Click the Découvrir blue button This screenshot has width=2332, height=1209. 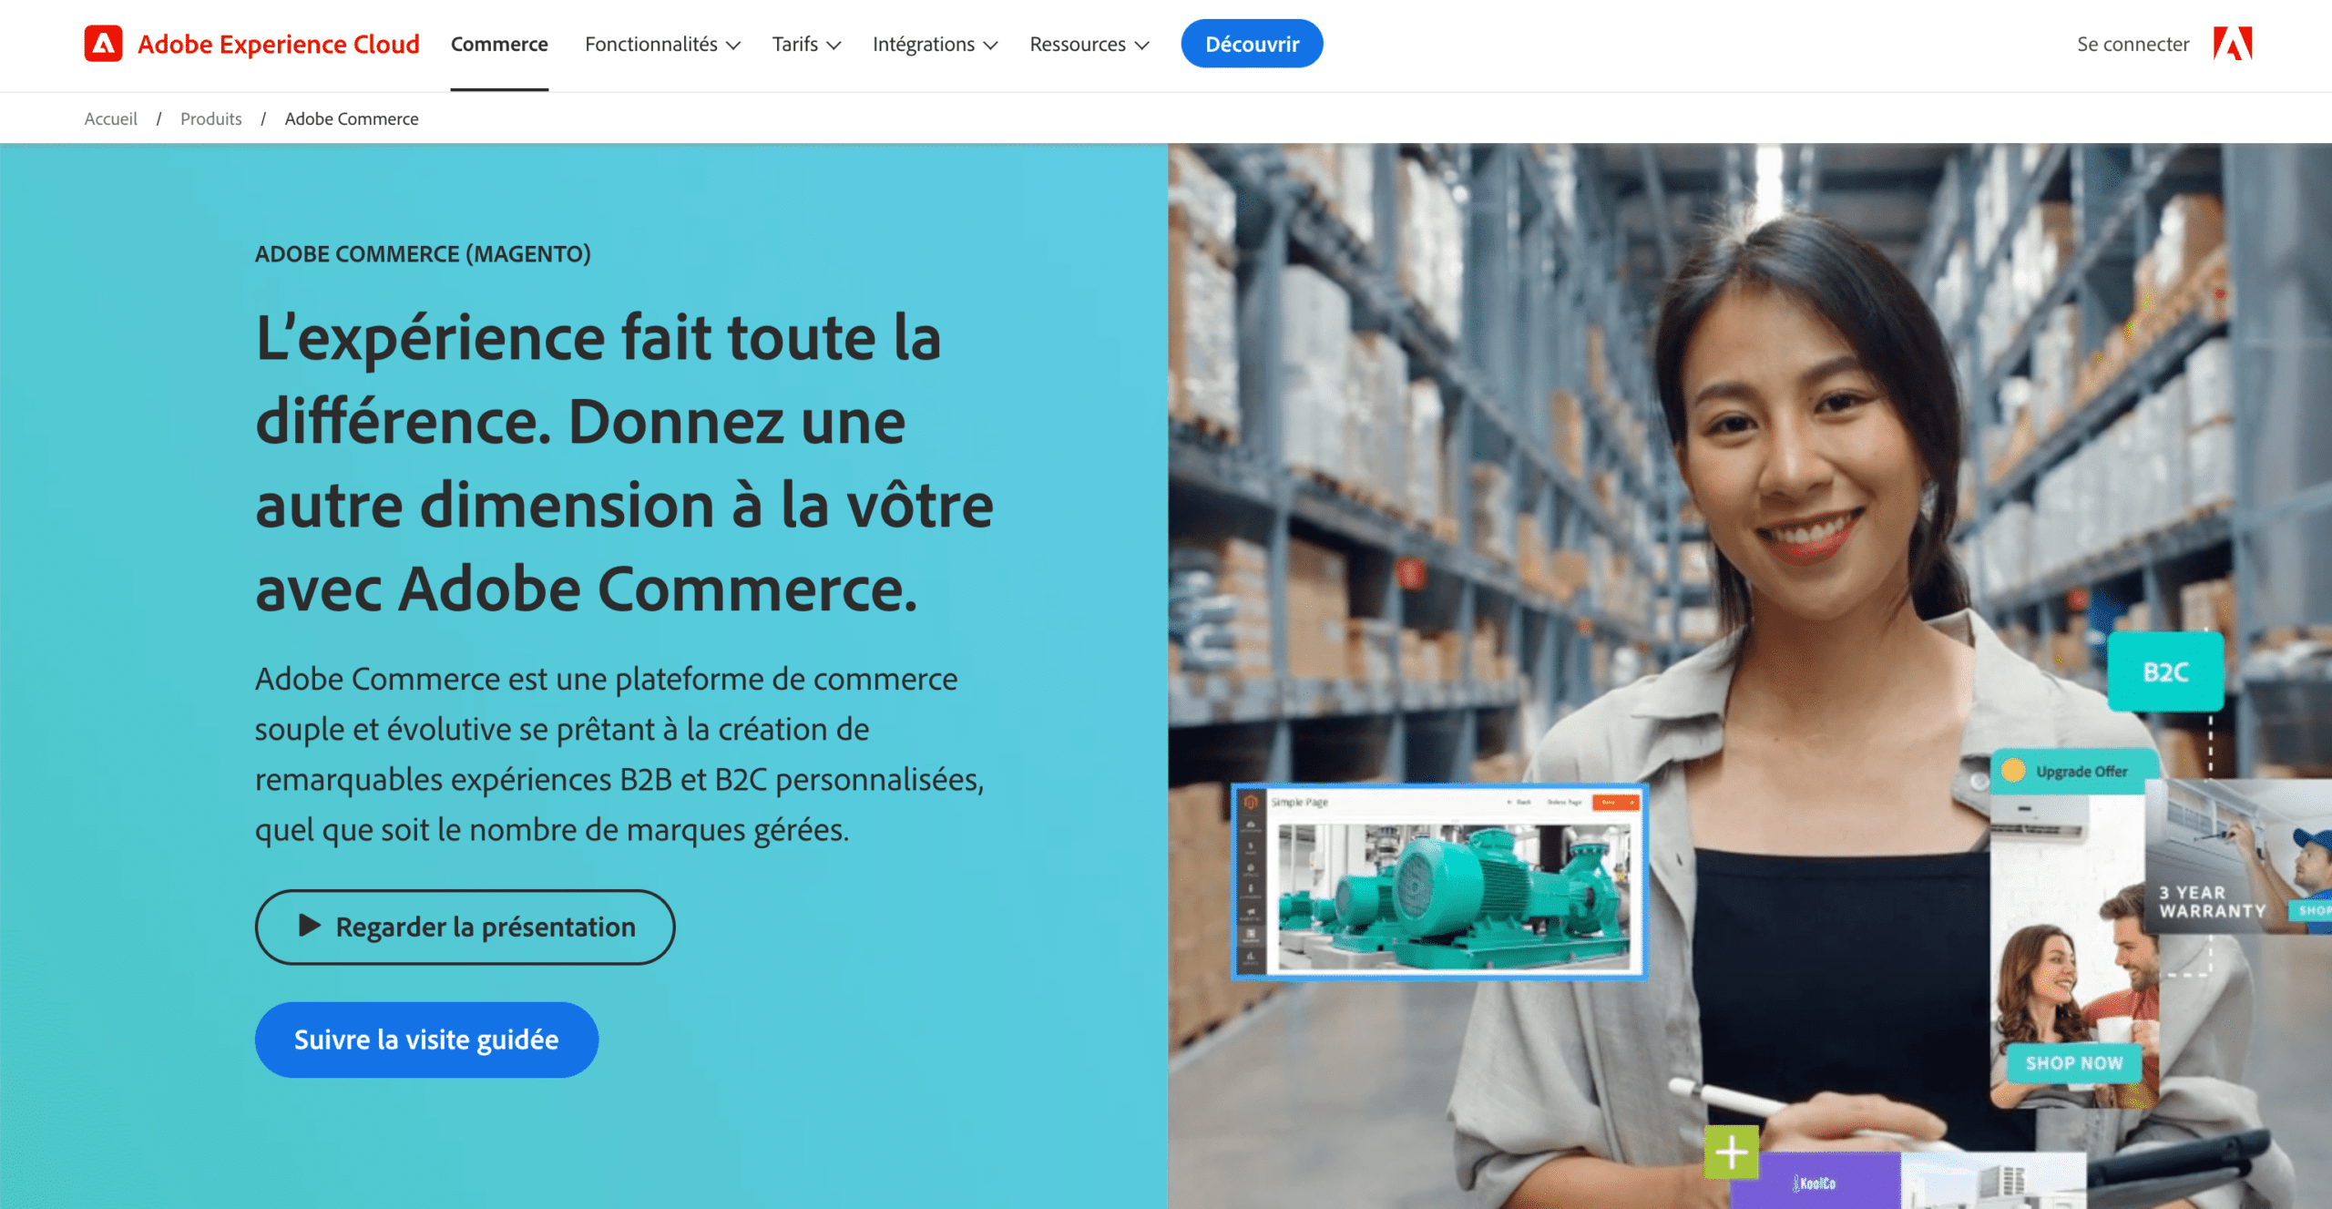pyautogui.click(x=1252, y=44)
